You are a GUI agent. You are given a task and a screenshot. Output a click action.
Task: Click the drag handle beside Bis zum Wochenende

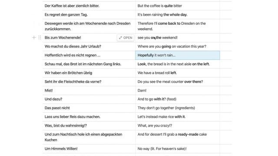[40, 38]
